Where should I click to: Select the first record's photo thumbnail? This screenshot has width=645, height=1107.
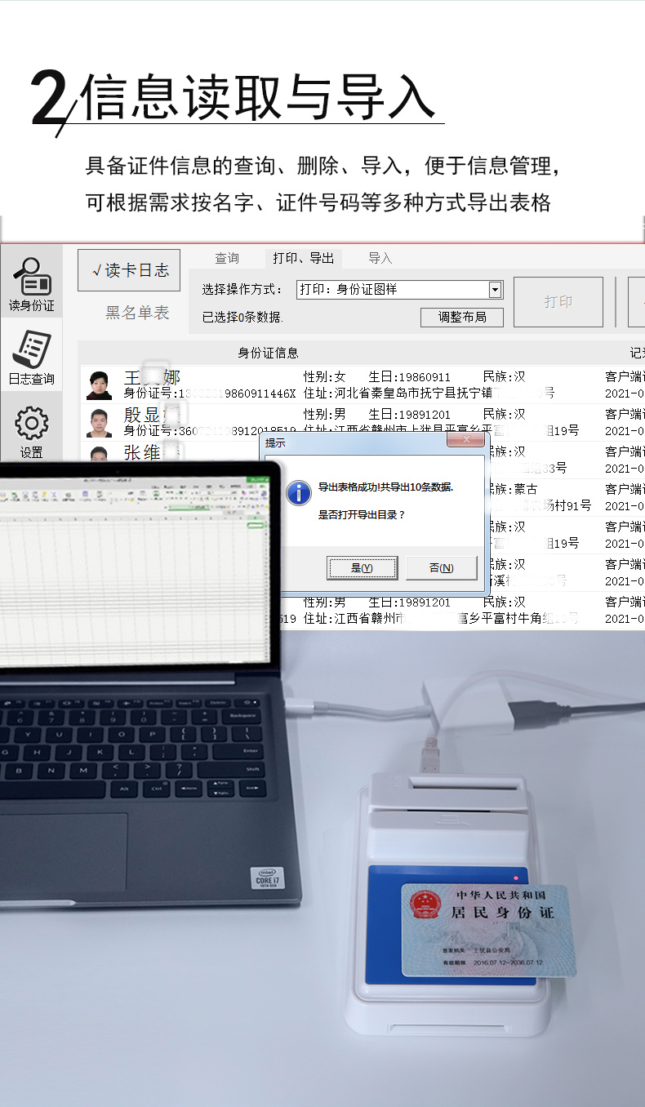[100, 385]
